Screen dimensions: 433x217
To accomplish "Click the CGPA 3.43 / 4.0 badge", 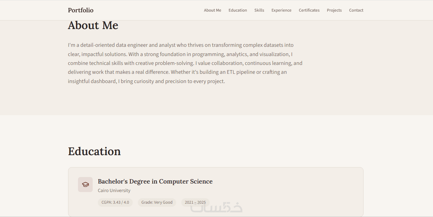I will pos(115,202).
